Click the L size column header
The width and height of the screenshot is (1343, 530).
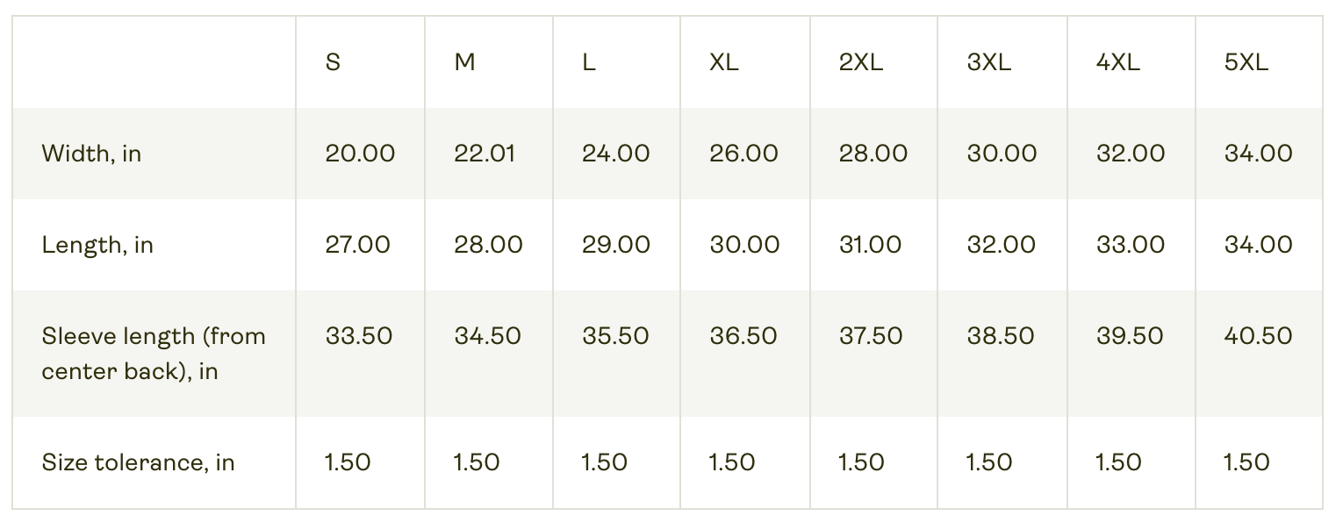pos(589,63)
